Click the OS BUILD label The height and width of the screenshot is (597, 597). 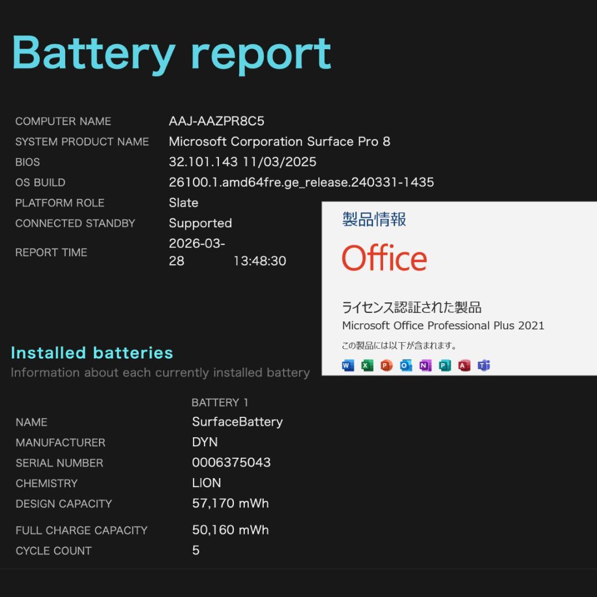point(40,182)
